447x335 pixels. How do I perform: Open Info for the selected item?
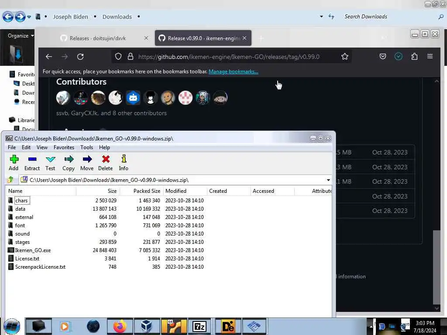pos(124,163)
